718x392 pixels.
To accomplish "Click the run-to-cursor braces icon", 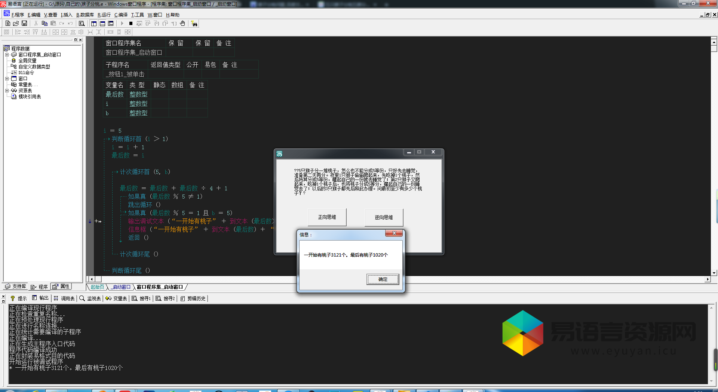I will 174,23.
